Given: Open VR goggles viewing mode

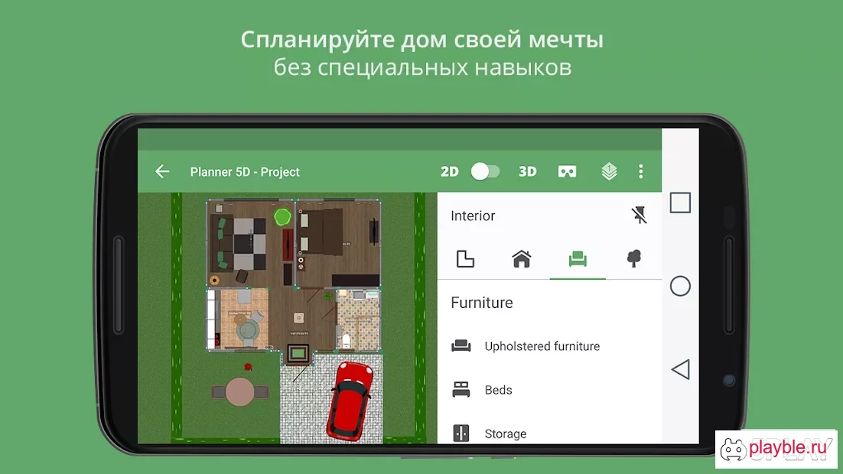Looking at the screenshot, I should [x=567, y=171].
